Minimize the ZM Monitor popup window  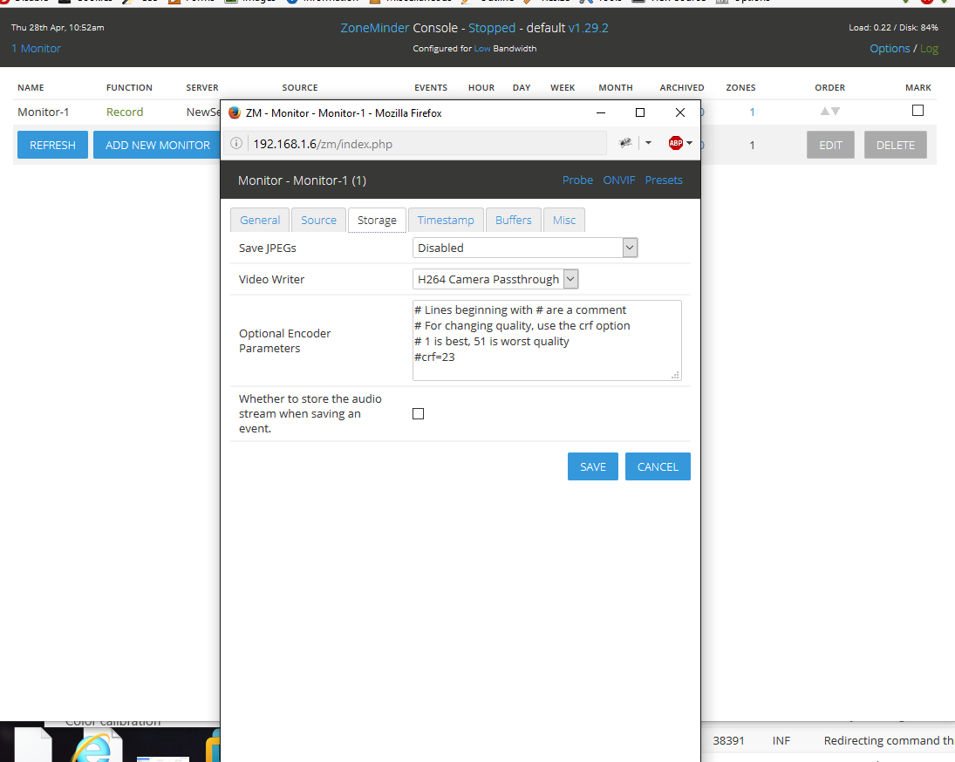601,112
